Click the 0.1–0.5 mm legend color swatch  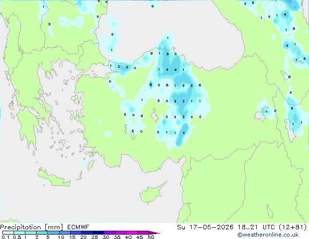pyautogui.click(x=8, y=233)
